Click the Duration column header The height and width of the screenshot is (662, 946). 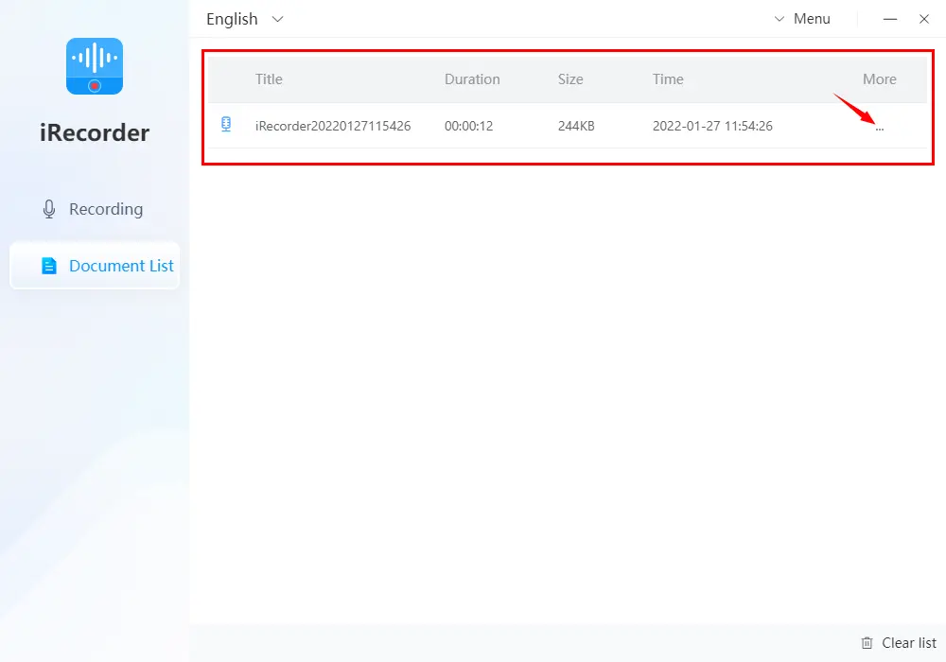click(472, 79)
